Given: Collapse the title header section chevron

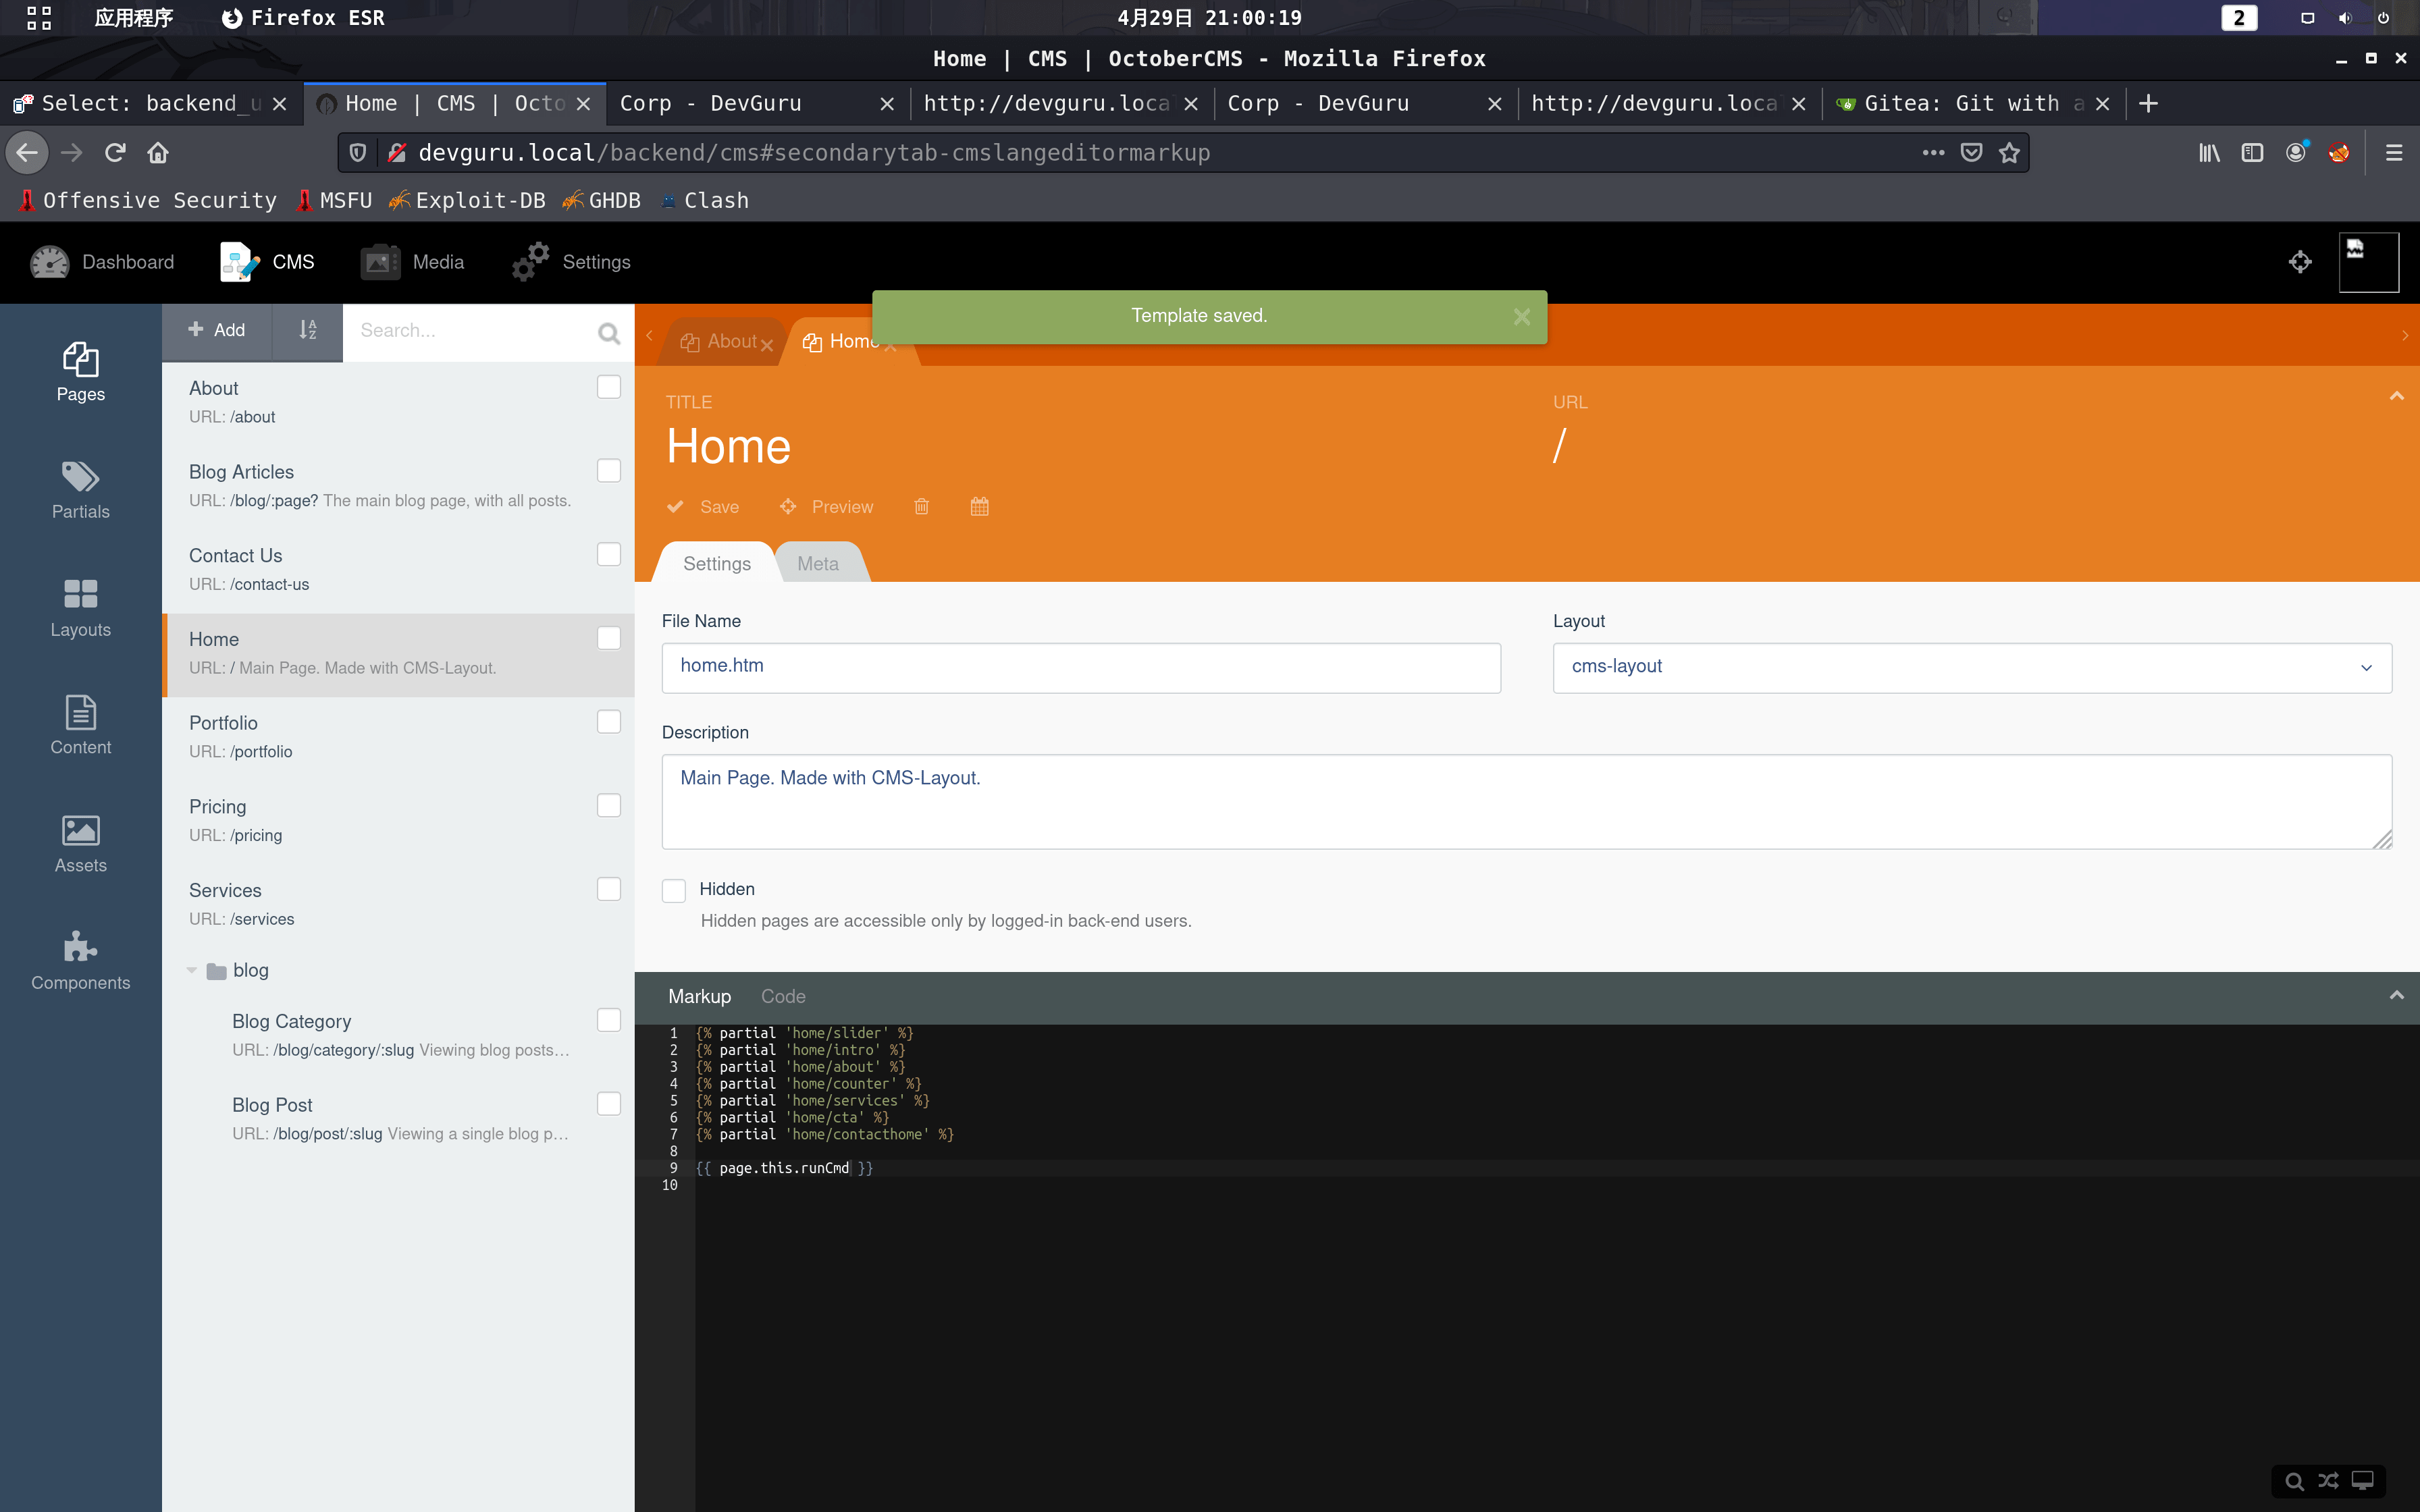Looking at the screenshot, I should [2396, 397].
